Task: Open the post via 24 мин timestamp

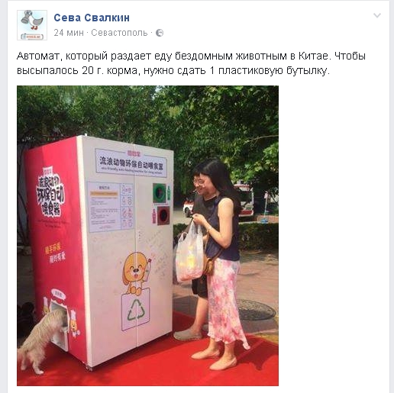Action: coord(69,33)
